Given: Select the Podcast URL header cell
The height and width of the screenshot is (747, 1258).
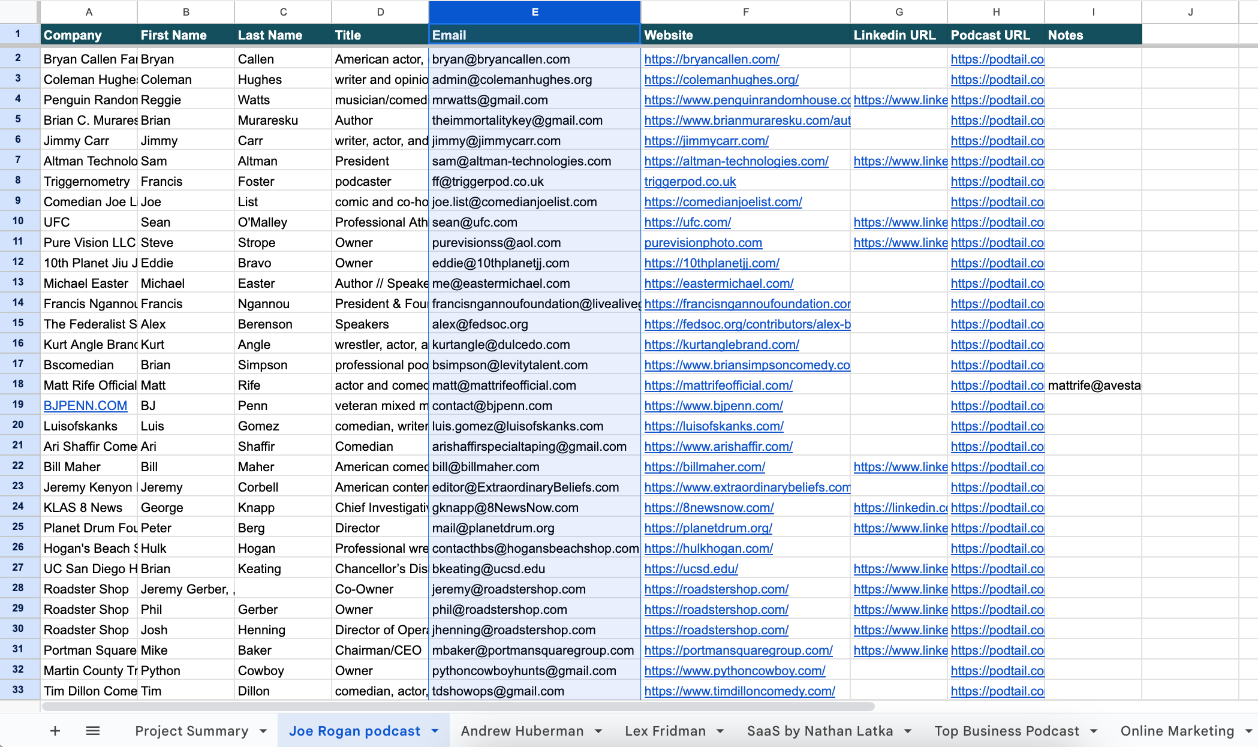Looking at the screenshot, I should coord(996,35).
